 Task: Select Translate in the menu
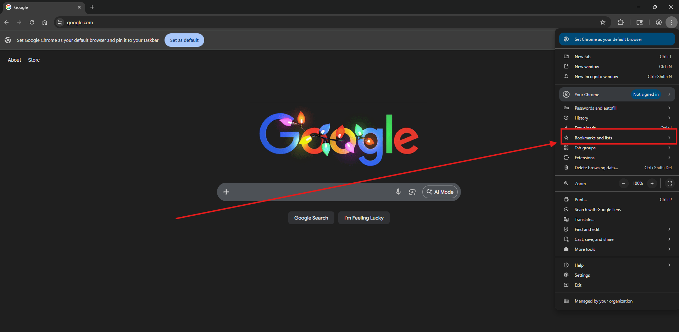[x=617, y=220]
